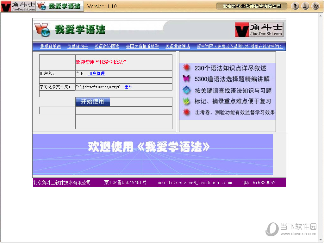Click the help question mark button
This screenshot has height=243, width=324.
[x=295, y=6]
